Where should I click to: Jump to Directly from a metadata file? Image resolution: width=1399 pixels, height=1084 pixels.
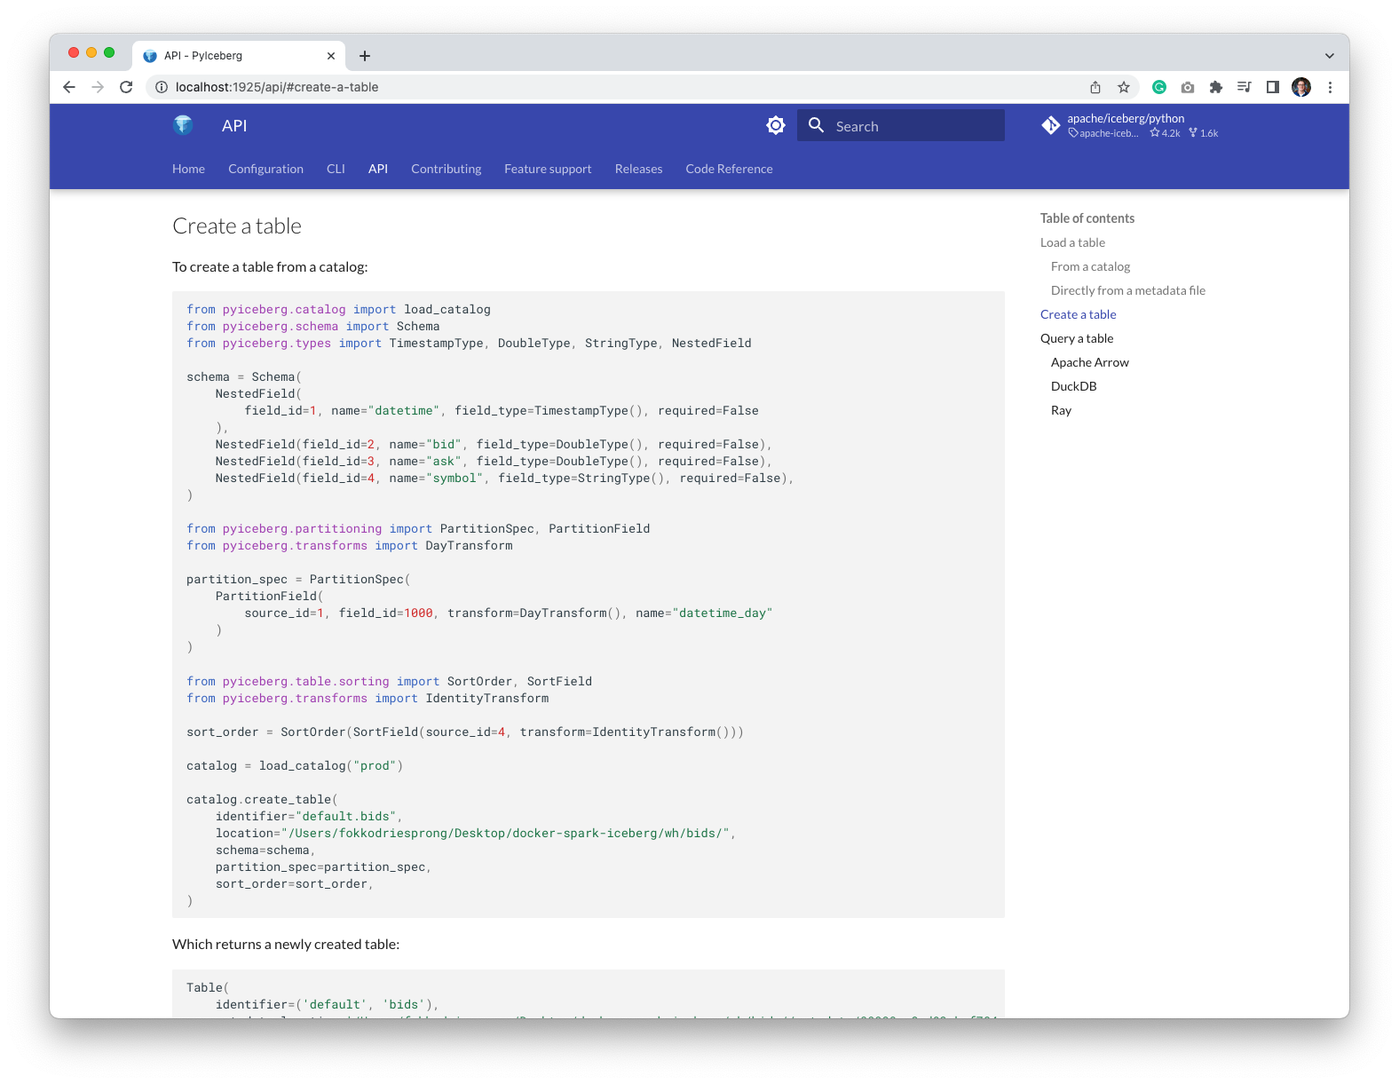(x=1127, y=290)
